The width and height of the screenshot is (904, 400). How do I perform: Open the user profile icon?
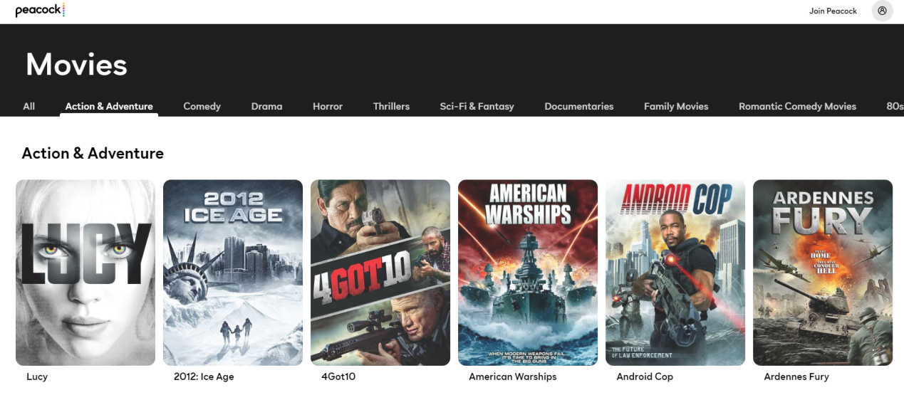(882, 11)
